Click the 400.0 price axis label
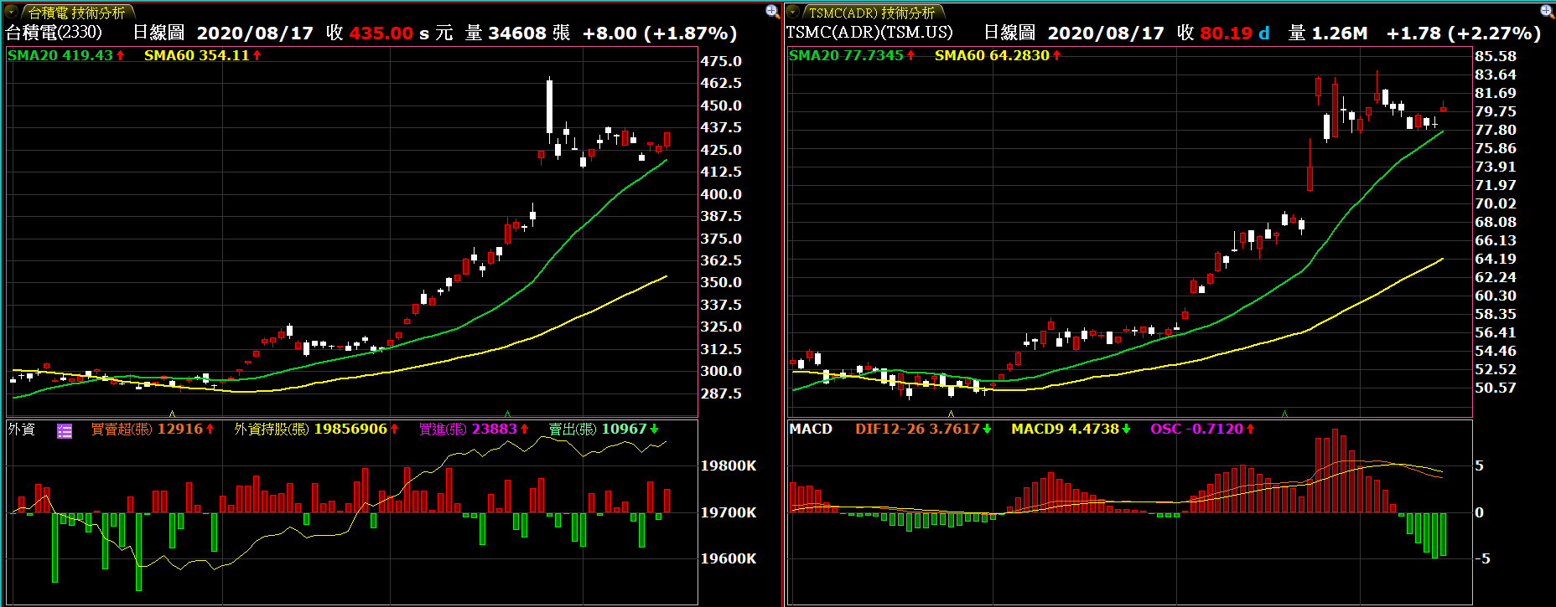This screenshot has height=607, width=1556. pyautogui.click(x=721, y=194)
